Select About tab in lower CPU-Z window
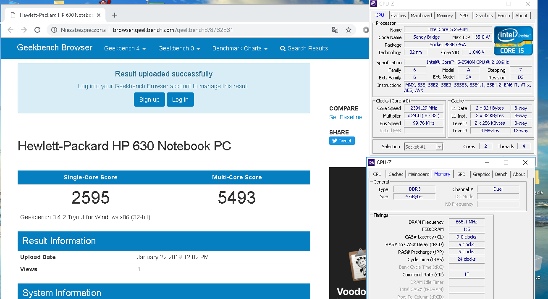548x299 pixels. [x=519, y=174]
